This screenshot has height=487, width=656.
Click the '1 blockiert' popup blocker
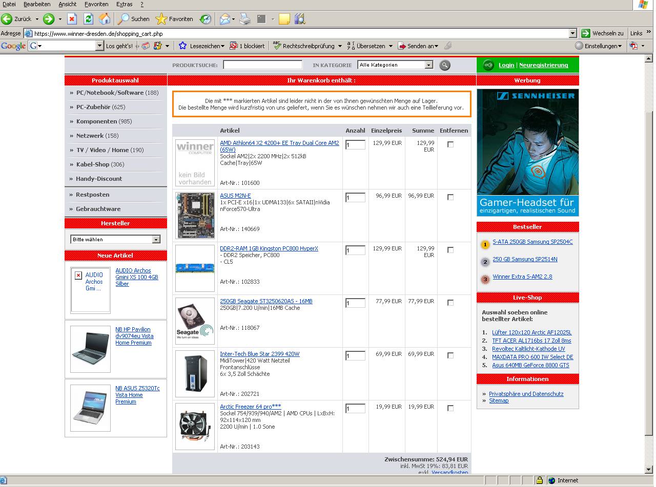click(247, 46)
